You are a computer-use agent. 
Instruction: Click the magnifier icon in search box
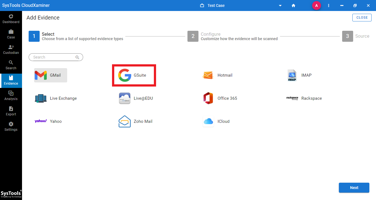point(77,57)
